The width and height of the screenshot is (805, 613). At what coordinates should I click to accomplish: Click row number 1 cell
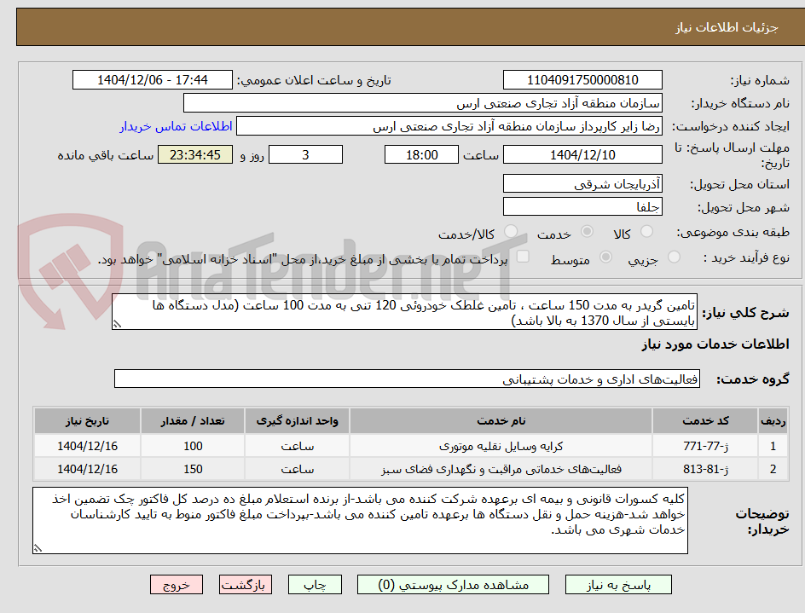tap(773, 446)
